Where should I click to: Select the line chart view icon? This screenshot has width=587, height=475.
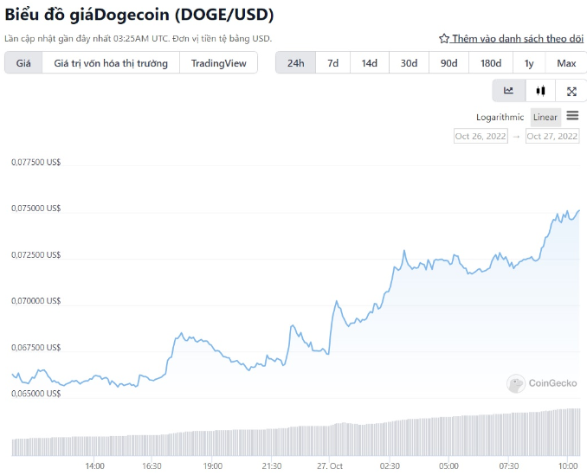(508, 91)
